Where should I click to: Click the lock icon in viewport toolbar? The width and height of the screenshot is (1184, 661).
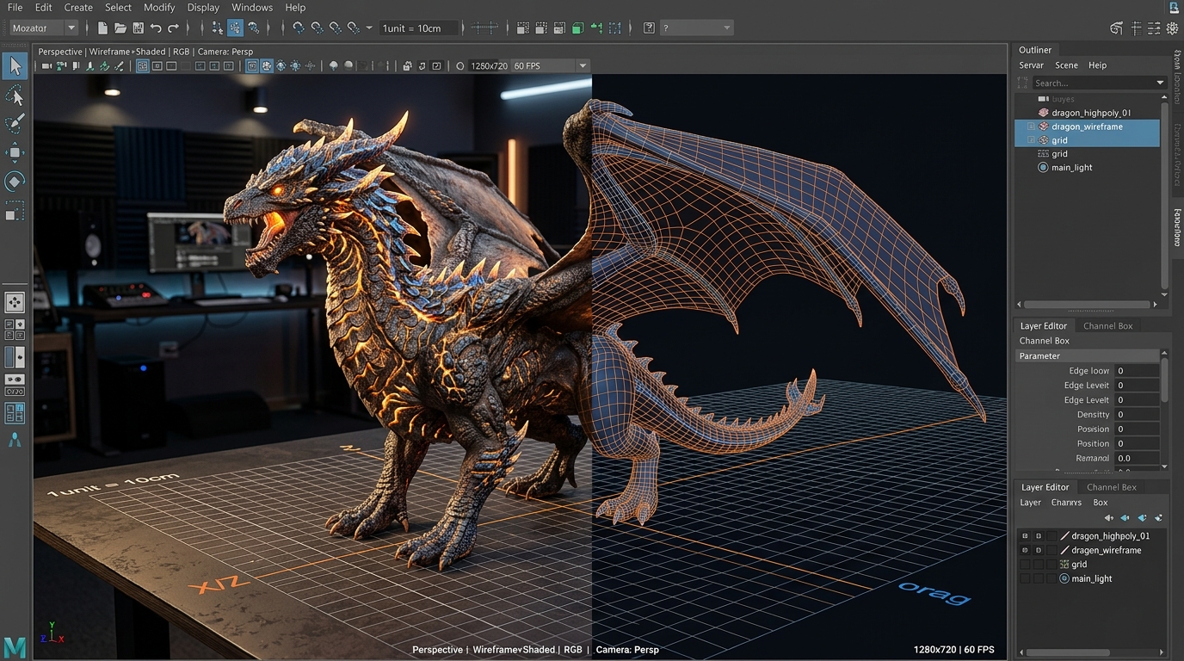[407, 65]
